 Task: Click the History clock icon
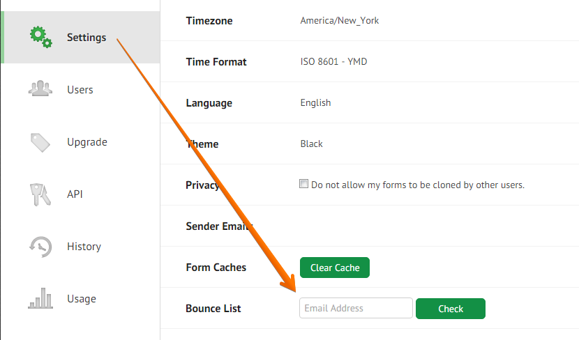coord(40,247)
